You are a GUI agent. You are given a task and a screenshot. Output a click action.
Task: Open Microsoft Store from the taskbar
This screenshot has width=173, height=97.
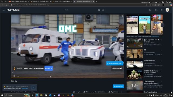pyautogui.click(x=46, y=95)
